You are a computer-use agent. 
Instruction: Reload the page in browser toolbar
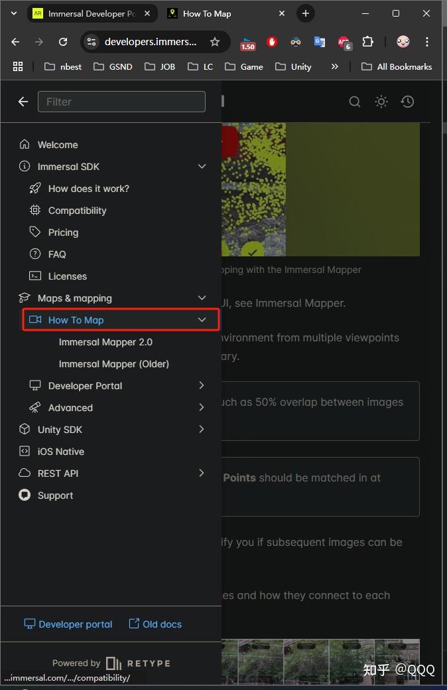pyautogui.click(x=63, y=42)
